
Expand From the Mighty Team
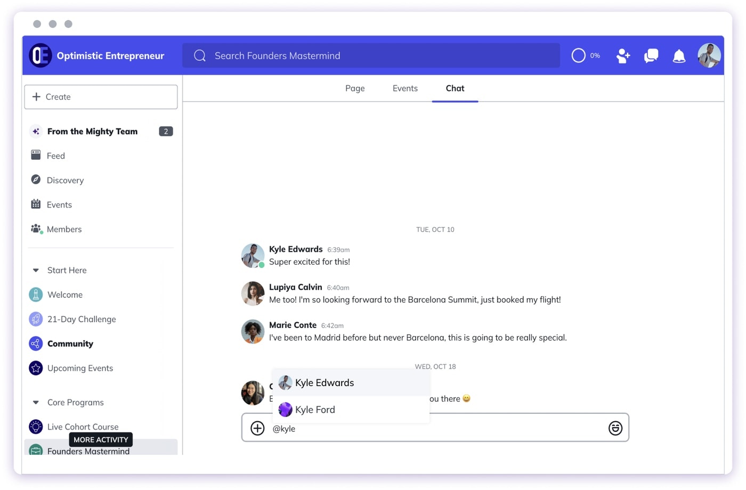[x=92, y=131]
